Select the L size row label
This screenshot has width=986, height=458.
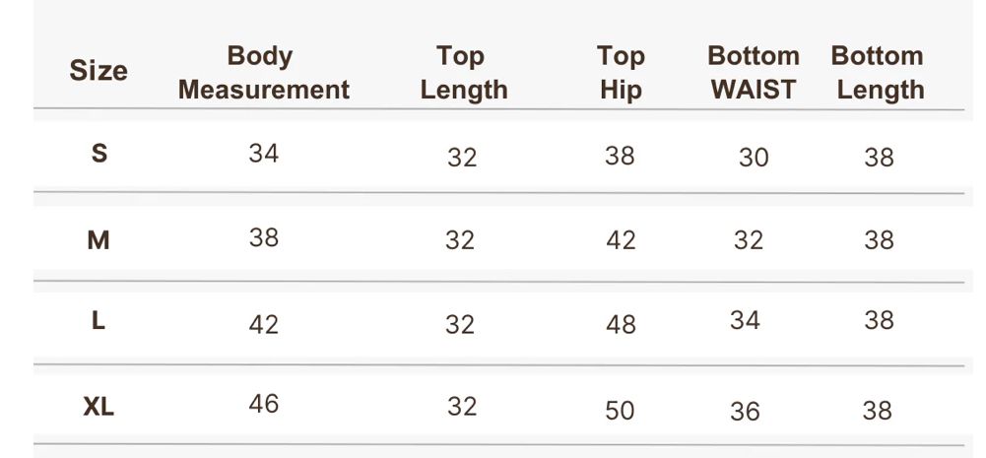tap(98, 321)
